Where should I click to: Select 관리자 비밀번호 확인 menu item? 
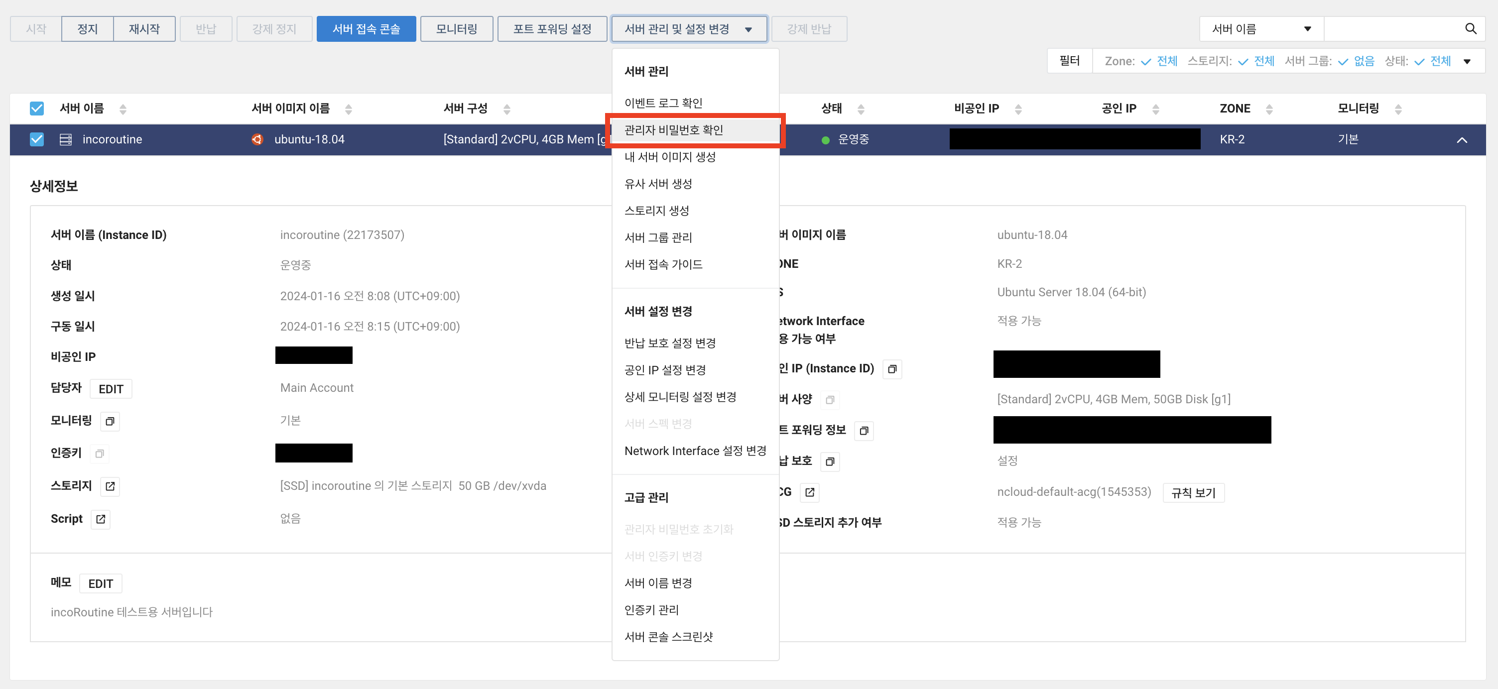[x=673, y=129]
